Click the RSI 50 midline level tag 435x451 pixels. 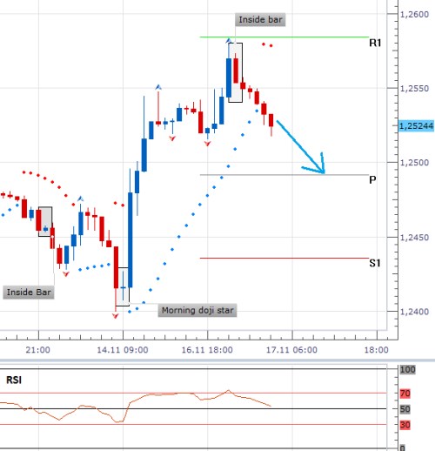(405, 409)
